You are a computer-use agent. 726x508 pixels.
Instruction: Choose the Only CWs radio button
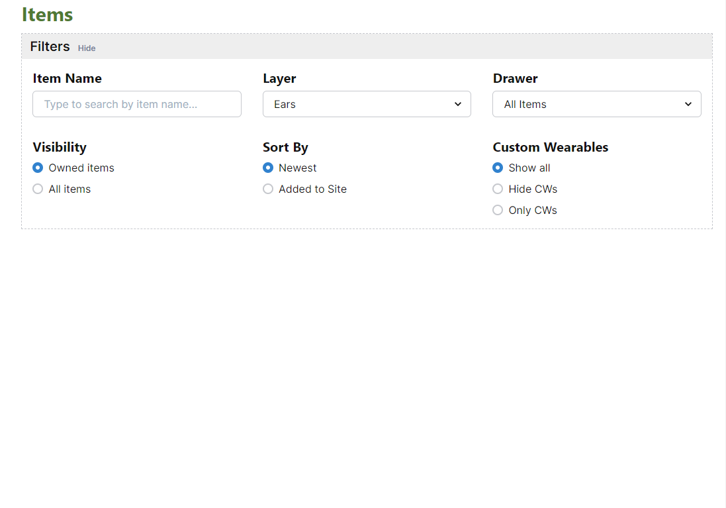[498, 210]
